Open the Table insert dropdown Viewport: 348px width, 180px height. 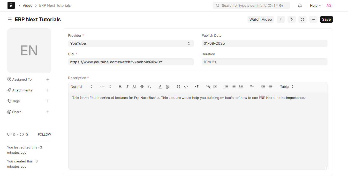pos(287,87)
